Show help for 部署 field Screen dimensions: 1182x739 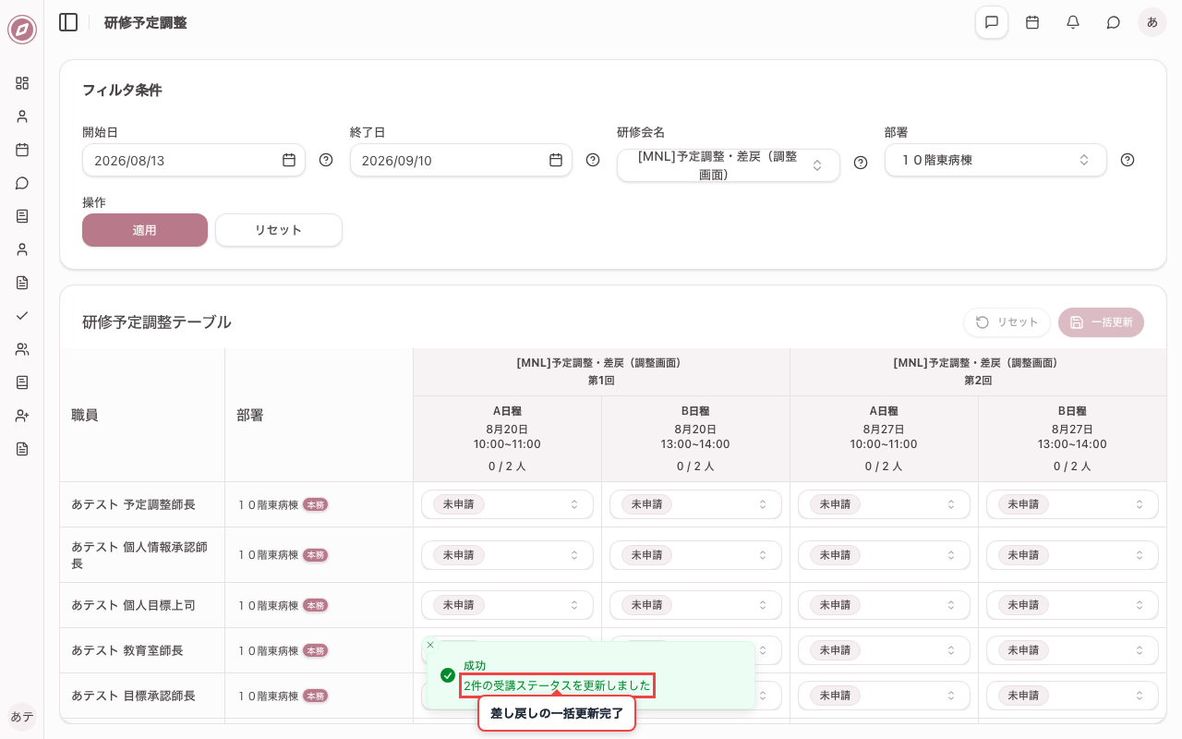pyautogui.click(x=1128, y=160)
